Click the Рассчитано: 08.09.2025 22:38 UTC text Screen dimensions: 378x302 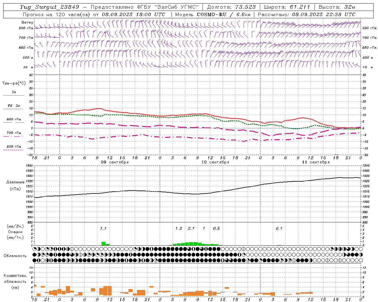click(307, 14)
